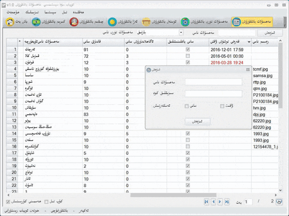Toggle the checked checkbox in the bottom-left corner
This screenshot has width=289, height=216.
[8, 202]
